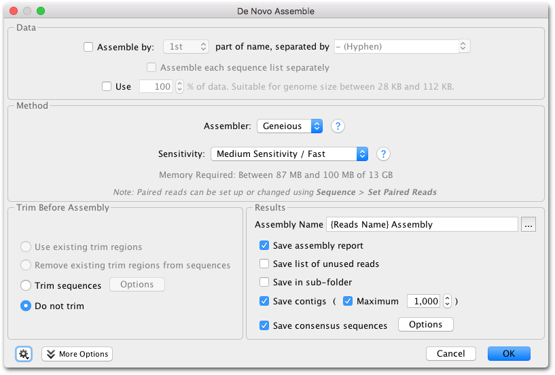Open the Hyphen separator dropdown
Image resolution: width=555 pixels, height=375 pixels.
pos(402,46)
